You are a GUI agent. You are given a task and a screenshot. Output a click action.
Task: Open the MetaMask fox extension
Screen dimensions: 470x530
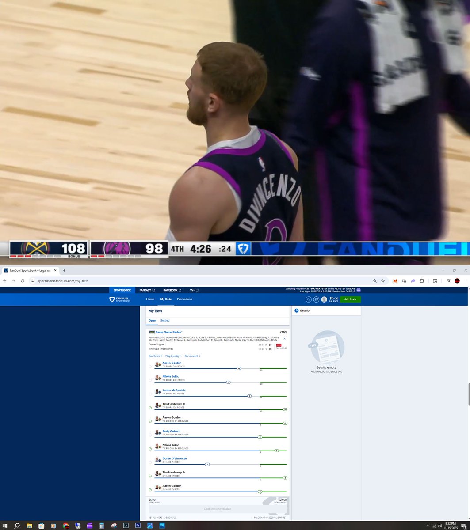click(395, 280)
